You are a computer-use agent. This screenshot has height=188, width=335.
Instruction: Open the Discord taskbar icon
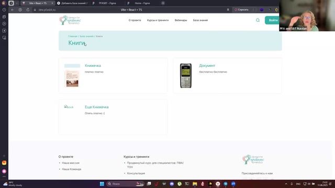pos(172,184)
